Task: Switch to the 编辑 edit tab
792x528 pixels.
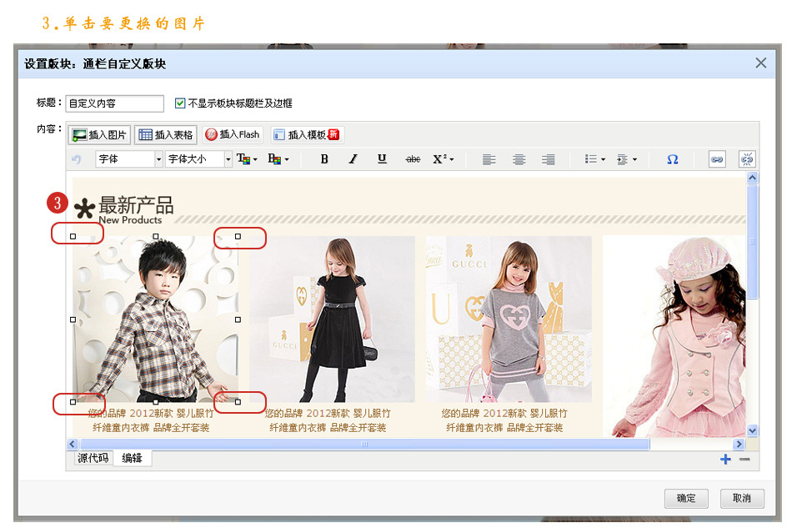Action: pos(133,458)
